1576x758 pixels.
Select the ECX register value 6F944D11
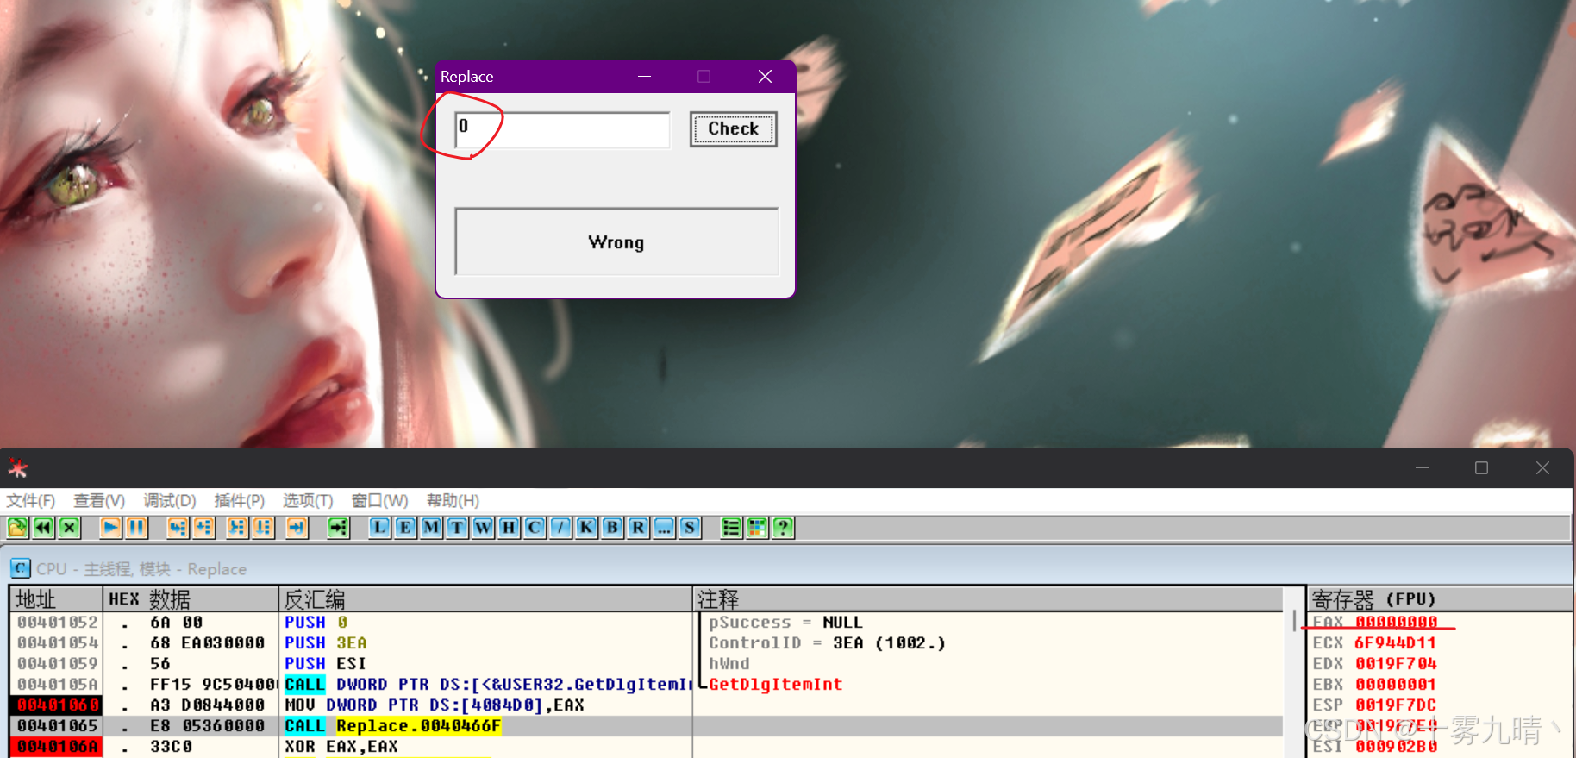(x=1395, y=643)
